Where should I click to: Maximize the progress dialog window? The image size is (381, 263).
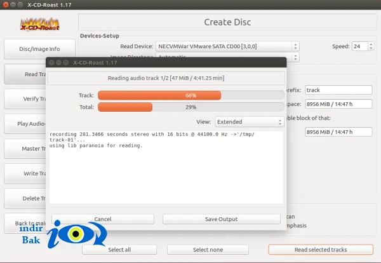65,63
